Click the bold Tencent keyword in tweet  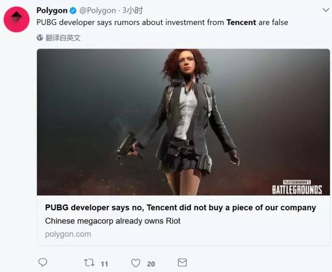[241, 22]
